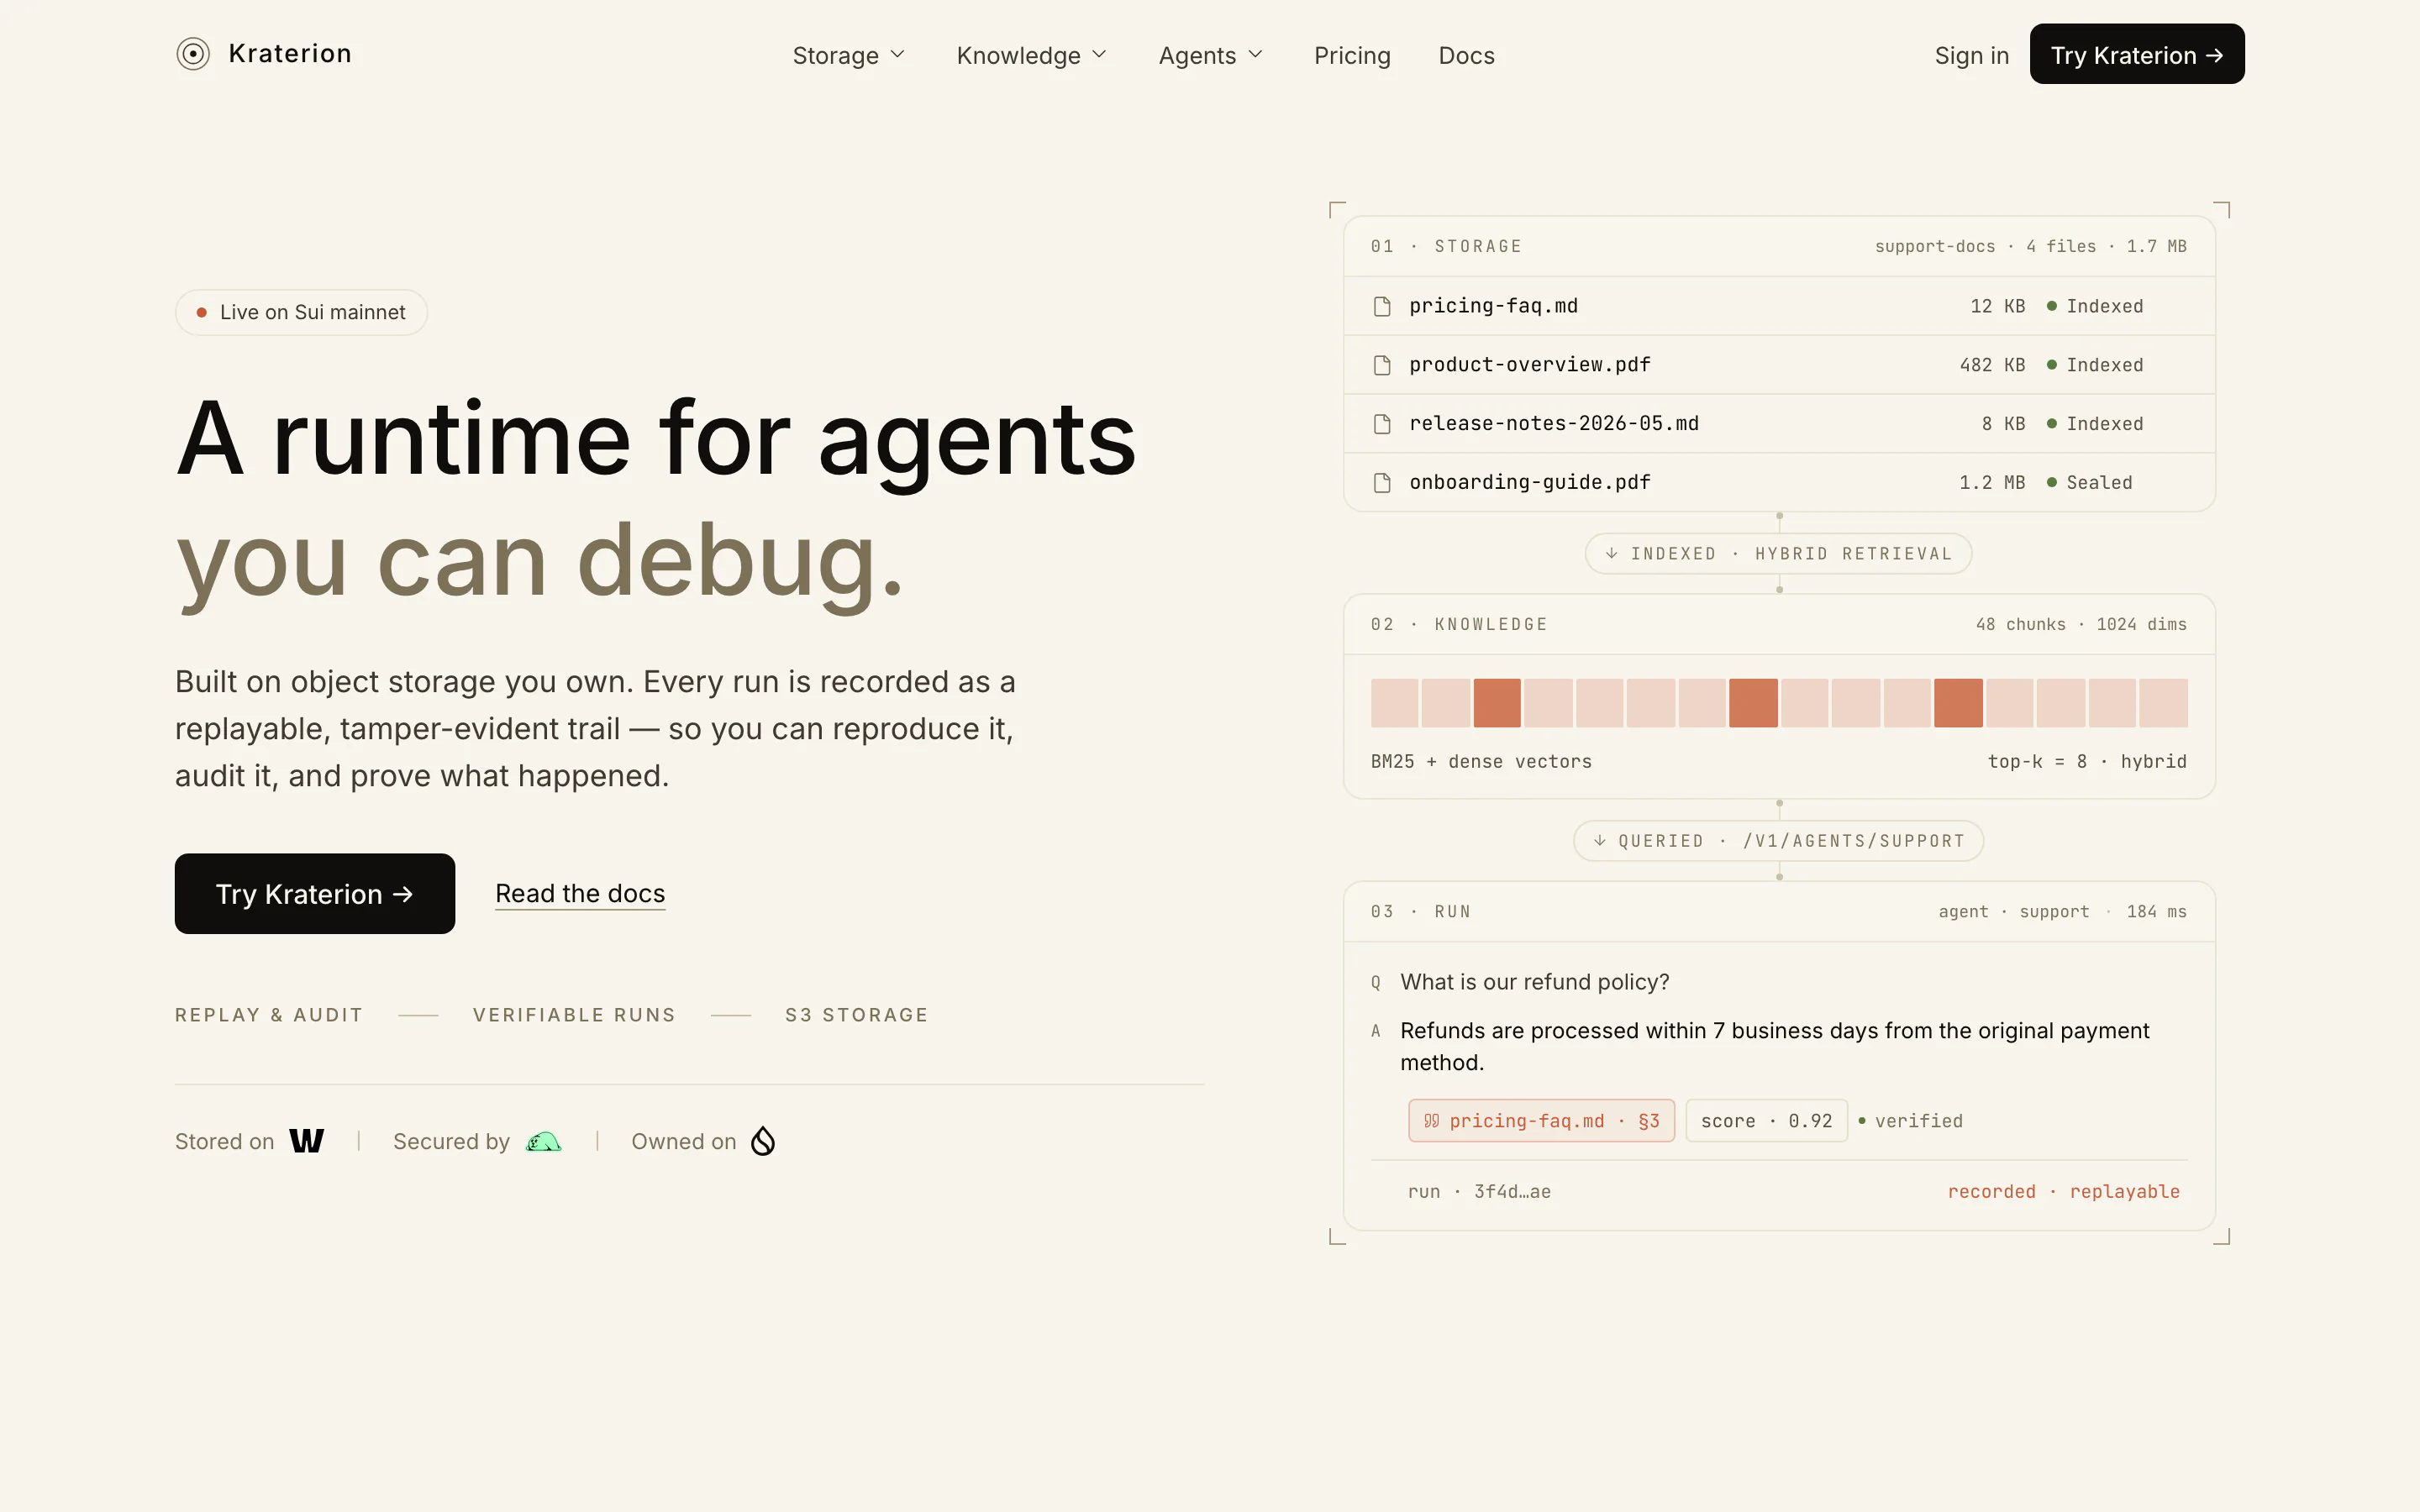Click the hero Try Kraterion button
Viewport: 2420px width, 1512px height.
[315, 893]
